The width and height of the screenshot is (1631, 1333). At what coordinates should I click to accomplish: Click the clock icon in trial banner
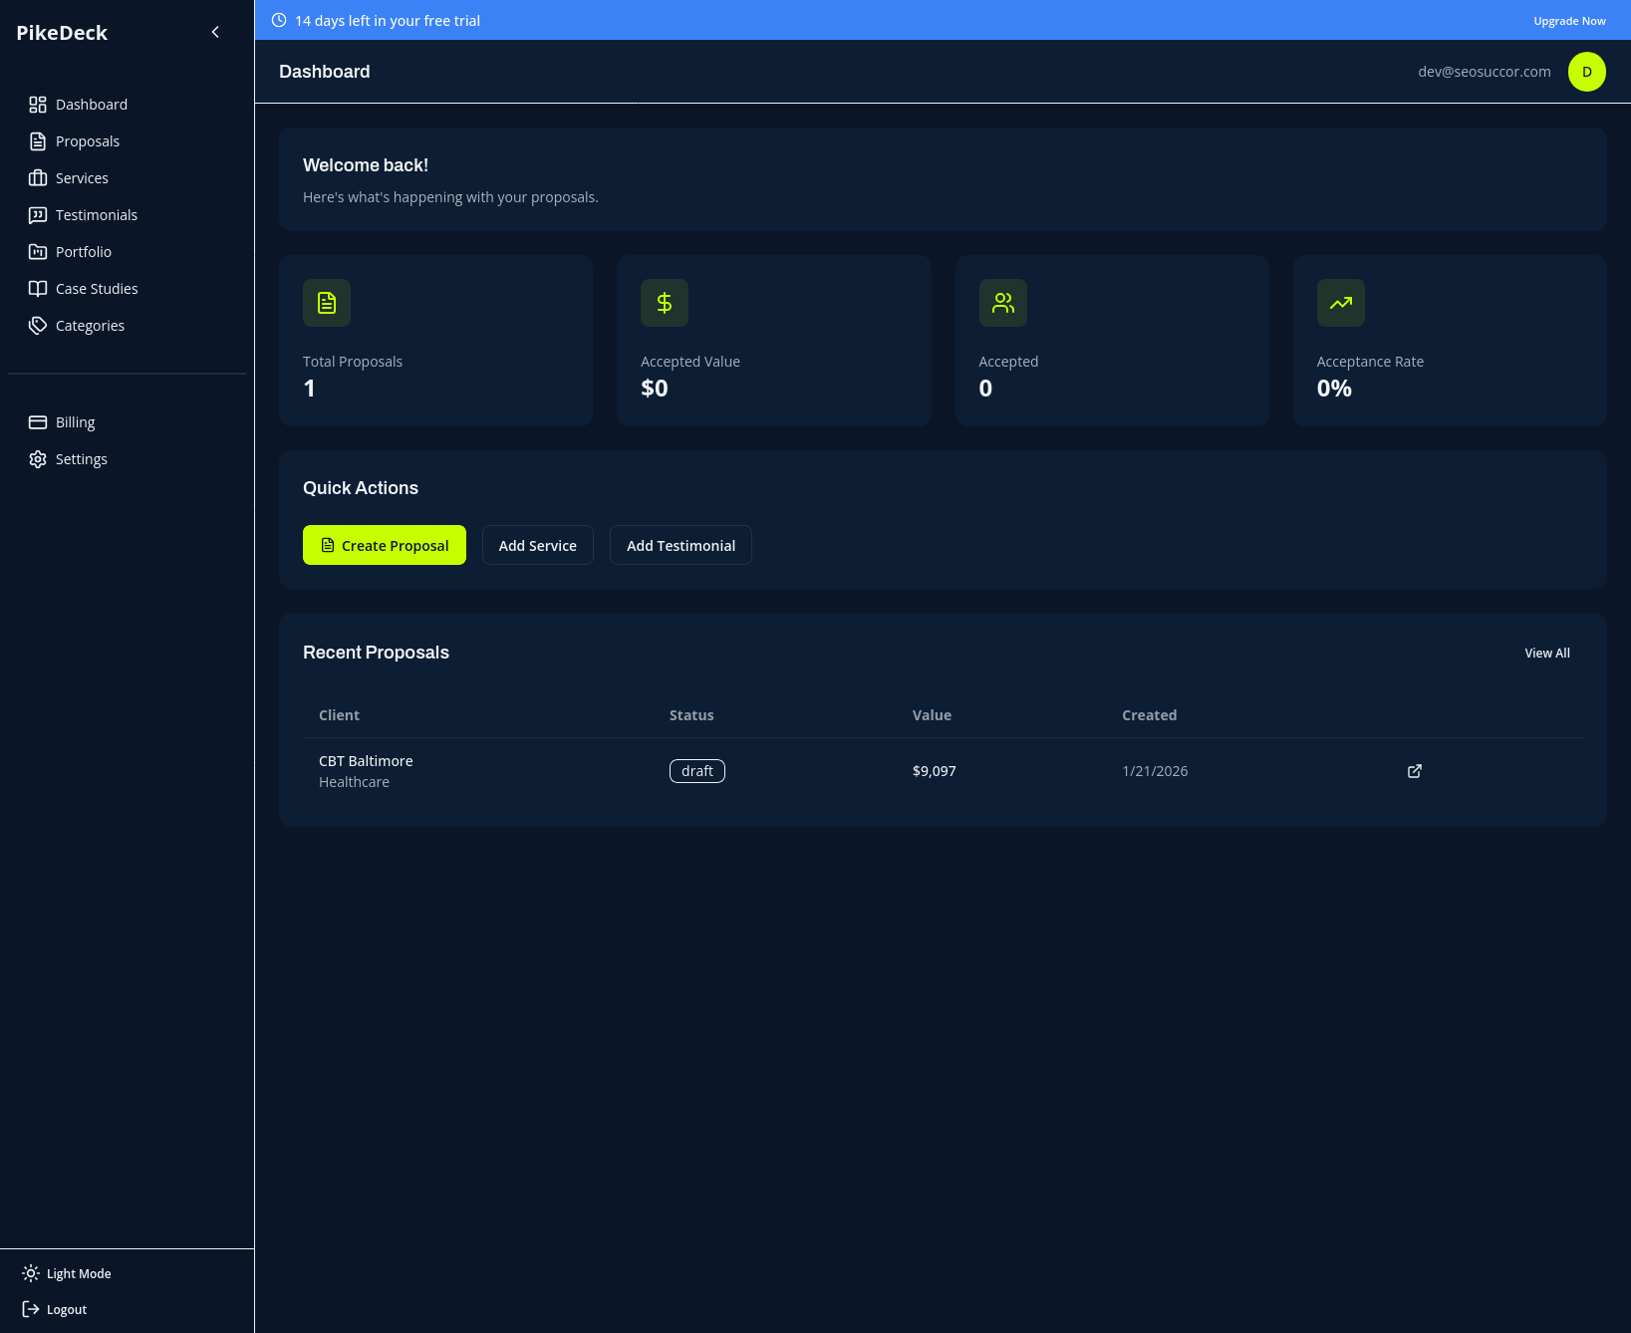pos(279,20)
